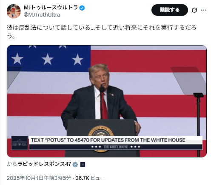Click the tweet text about 反乱法

tap(101, 32)
